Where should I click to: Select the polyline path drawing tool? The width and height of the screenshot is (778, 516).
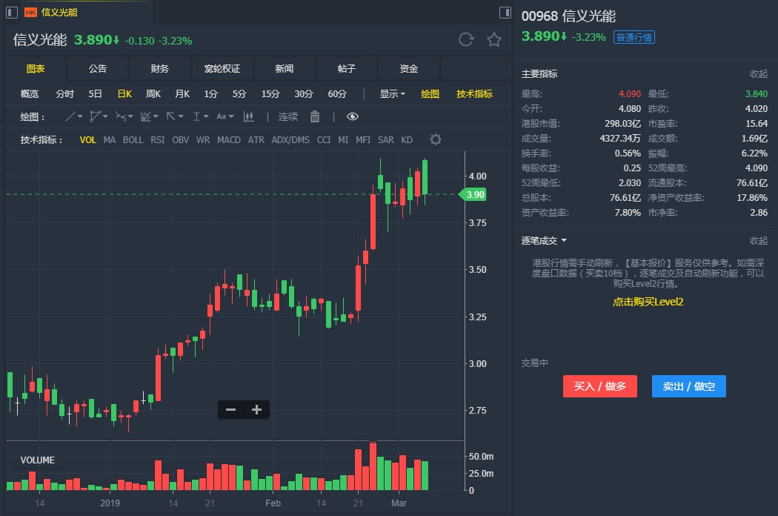[x=96, y=116]
